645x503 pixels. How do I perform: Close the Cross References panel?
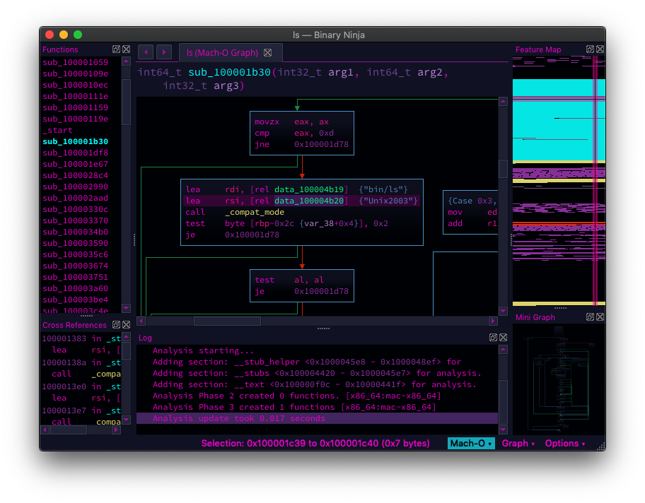click(x=126, y=325)
